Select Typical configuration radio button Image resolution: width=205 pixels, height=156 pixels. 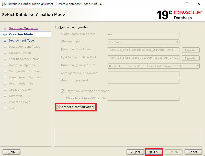pos(57,27)
